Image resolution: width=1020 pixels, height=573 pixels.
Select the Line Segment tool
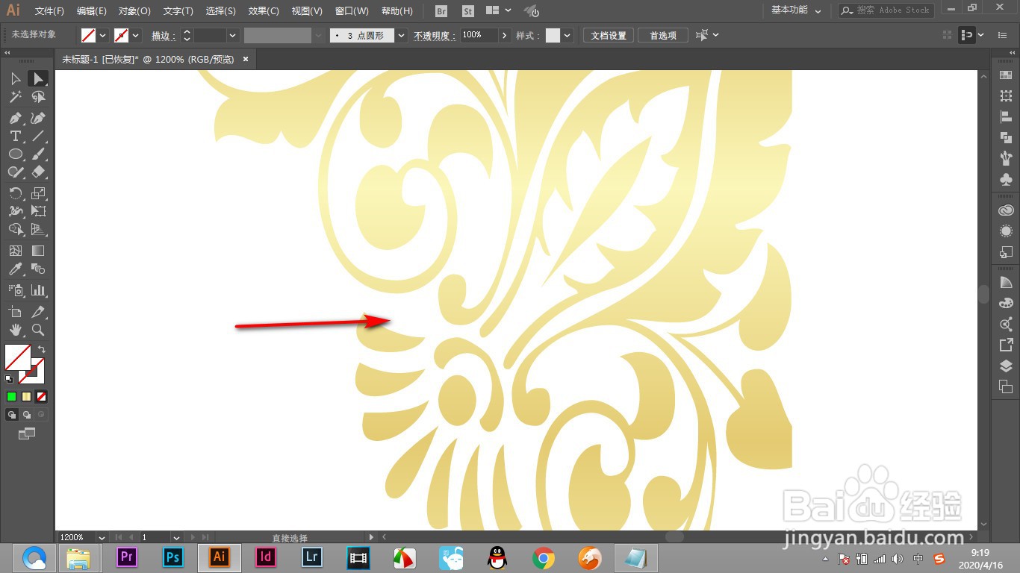click(38, 136)
